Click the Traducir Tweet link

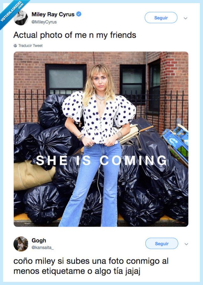point(30,46)
